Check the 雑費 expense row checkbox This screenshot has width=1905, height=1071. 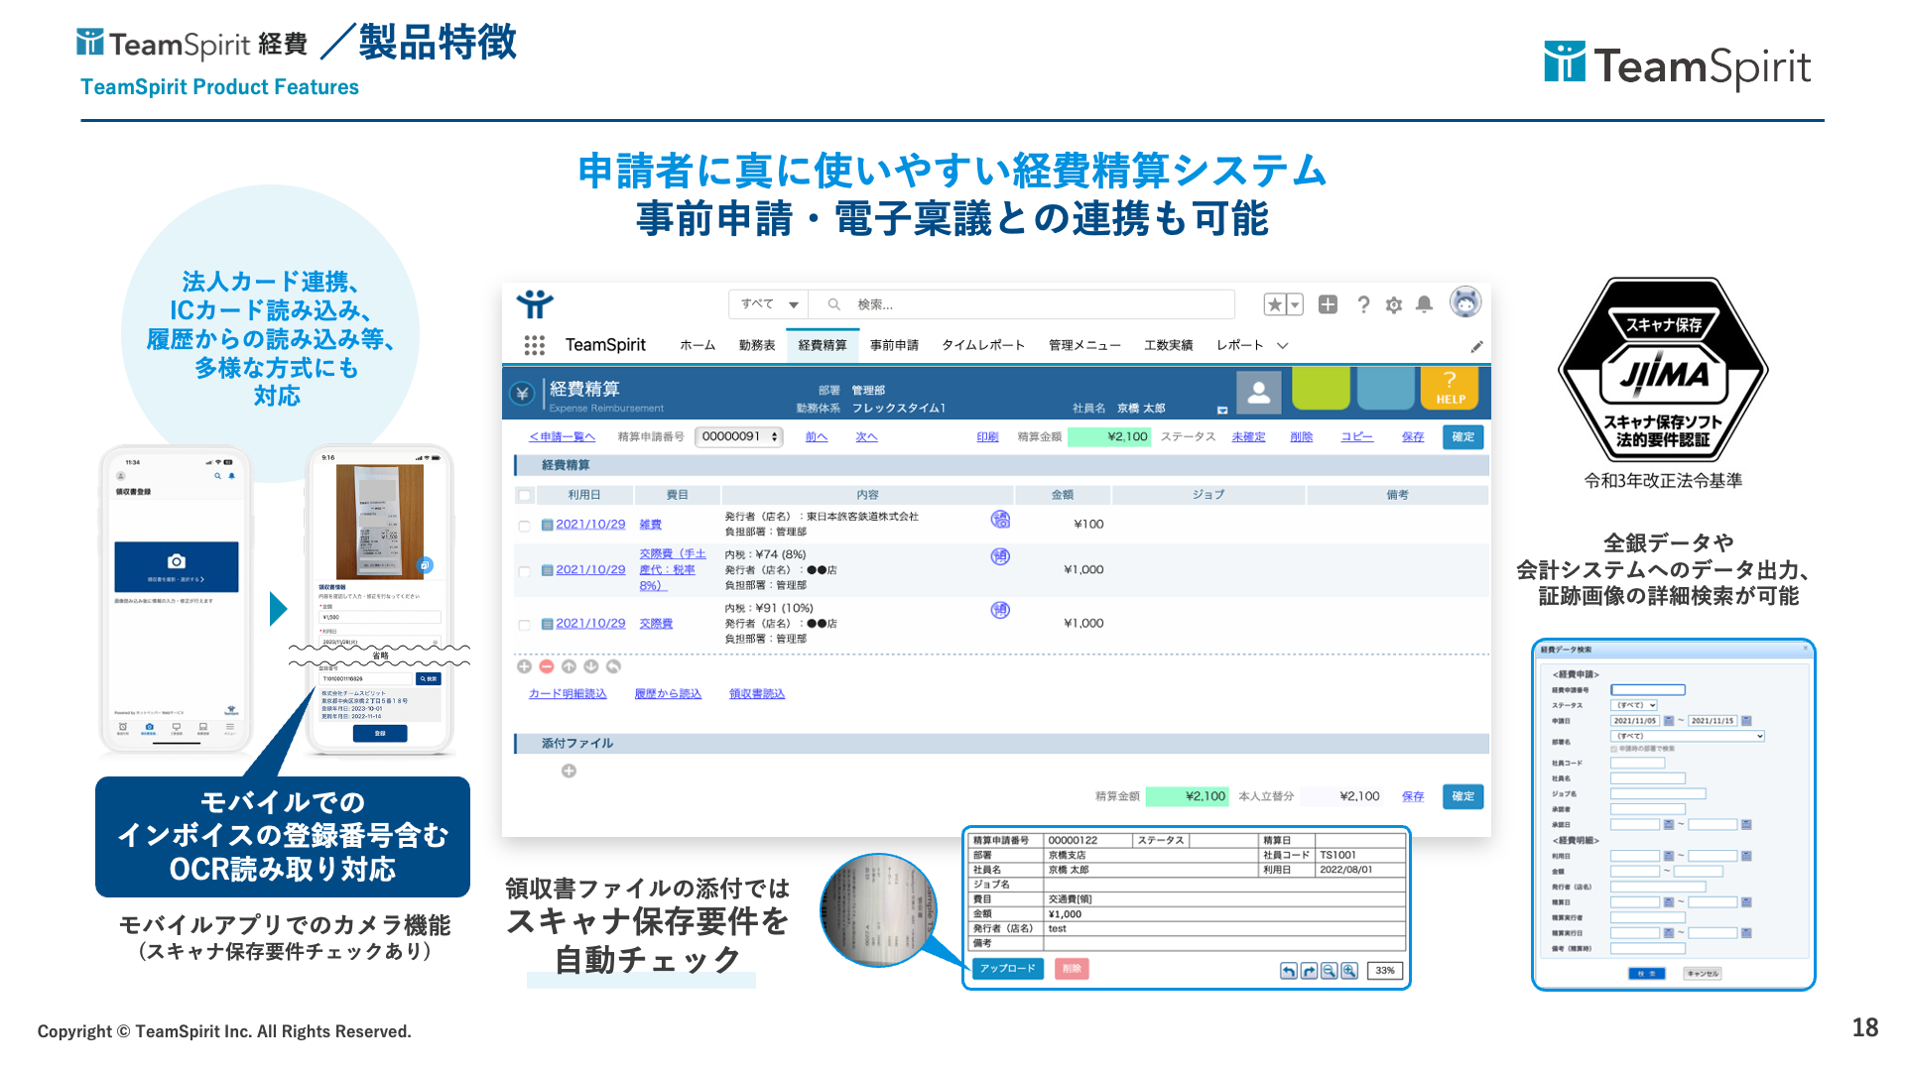click(524, 526)
